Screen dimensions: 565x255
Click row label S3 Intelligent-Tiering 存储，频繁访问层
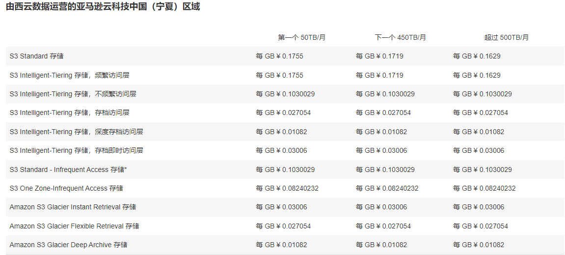click(70, 75)
